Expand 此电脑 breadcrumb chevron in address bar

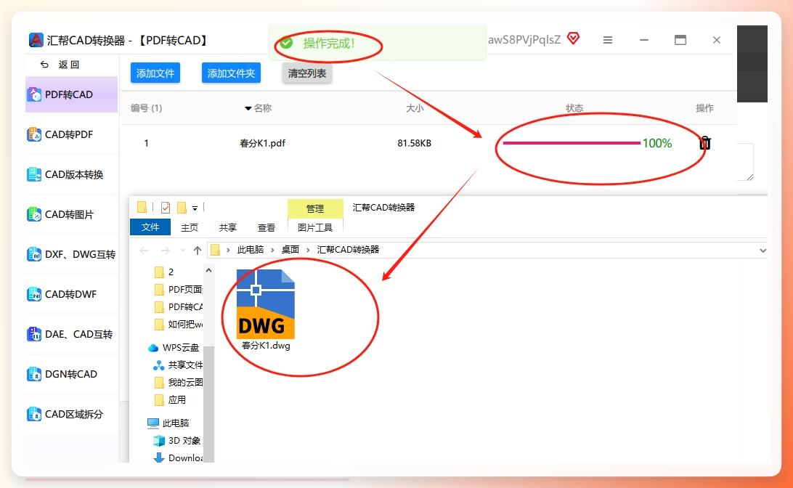pyautogui.click(x=272, y=250)
